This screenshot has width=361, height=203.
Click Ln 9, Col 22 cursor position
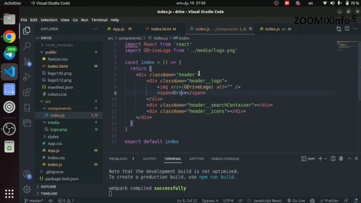[187, 201]
